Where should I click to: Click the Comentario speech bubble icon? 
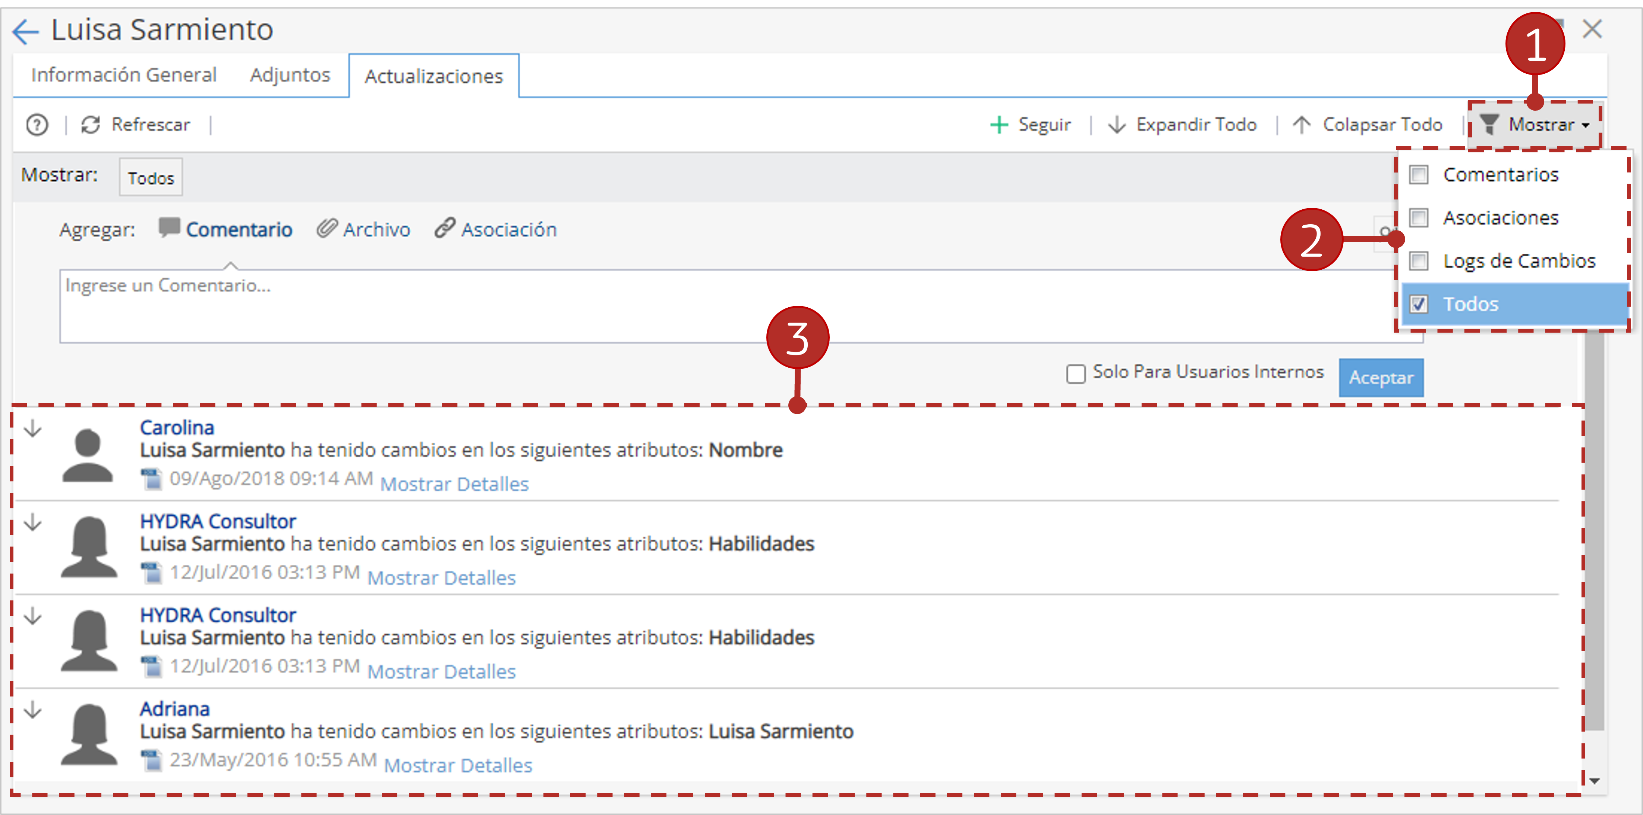tap(169, 228)
